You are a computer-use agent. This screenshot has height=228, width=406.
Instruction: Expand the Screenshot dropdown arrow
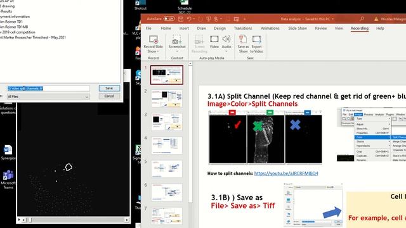pyautogui.click(x=177, y=51)
